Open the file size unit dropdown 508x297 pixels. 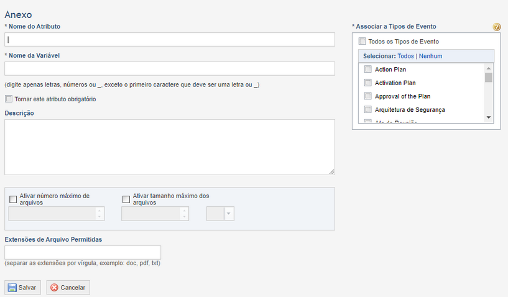[x=220, y=214]
